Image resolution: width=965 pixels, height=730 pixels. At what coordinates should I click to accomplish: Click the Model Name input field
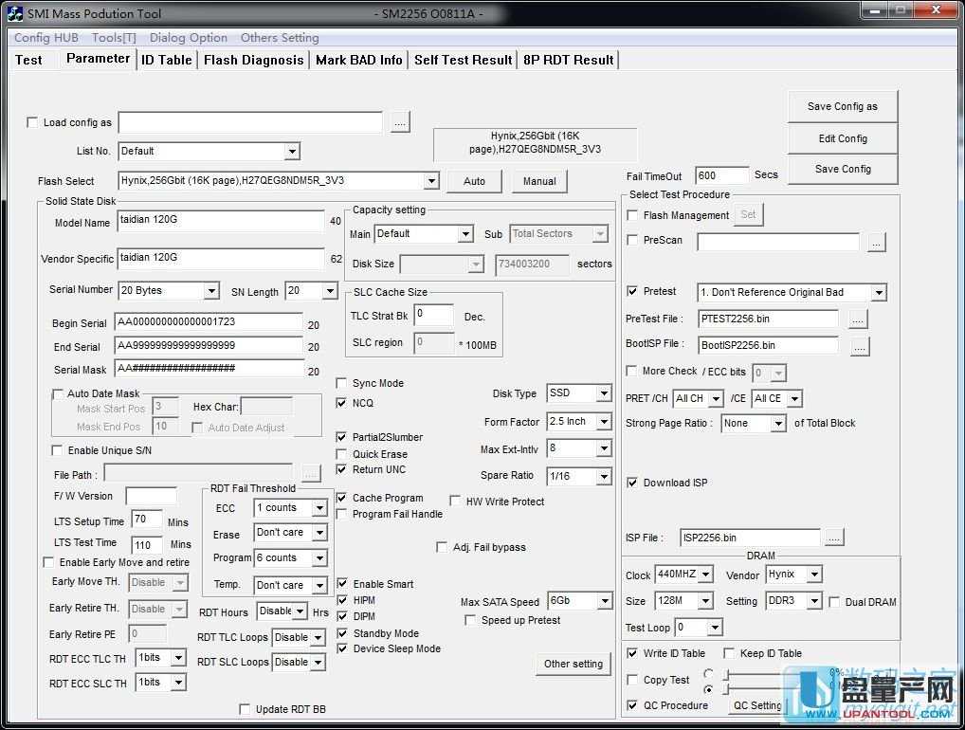221,221
